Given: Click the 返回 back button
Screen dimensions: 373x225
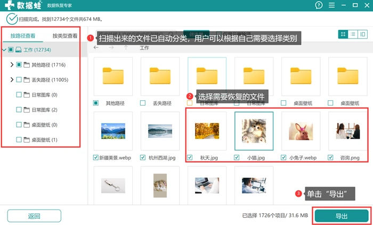Looking at the screenshot, I should (34, 216).
